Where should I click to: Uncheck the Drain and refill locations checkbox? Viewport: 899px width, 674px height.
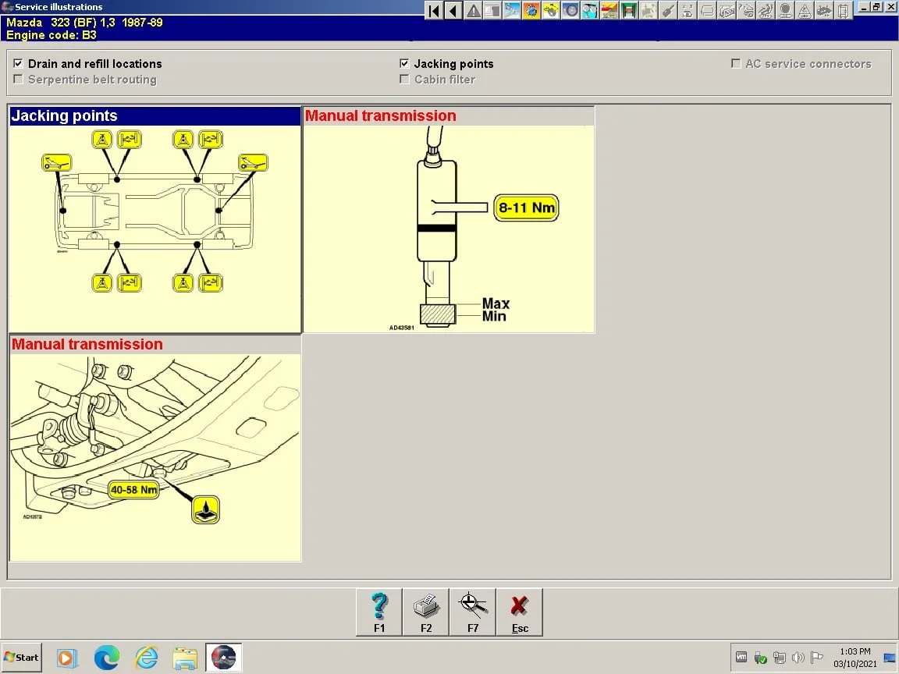17,63
